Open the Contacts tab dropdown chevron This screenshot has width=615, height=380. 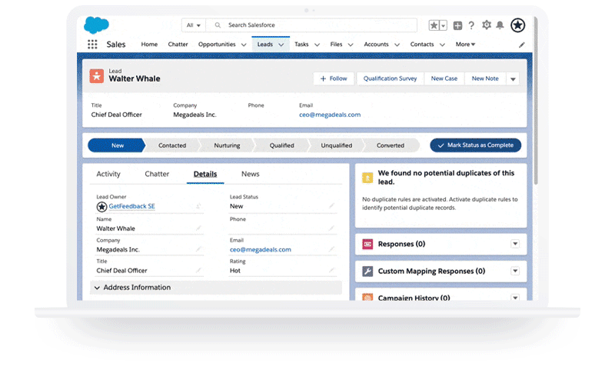(x=442, y=45)
